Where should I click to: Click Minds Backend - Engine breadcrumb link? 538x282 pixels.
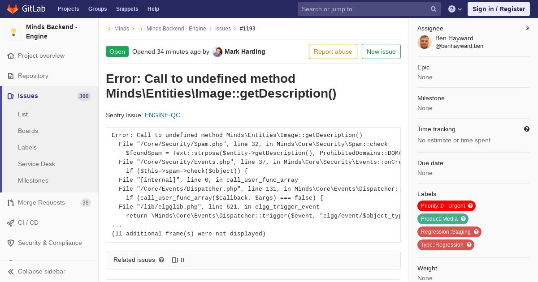coord(176,29)
